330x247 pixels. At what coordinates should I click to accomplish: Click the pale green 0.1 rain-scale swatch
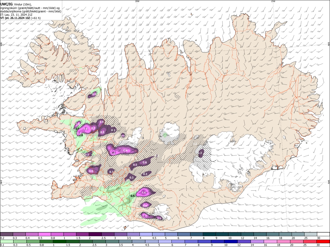[7, 241]
